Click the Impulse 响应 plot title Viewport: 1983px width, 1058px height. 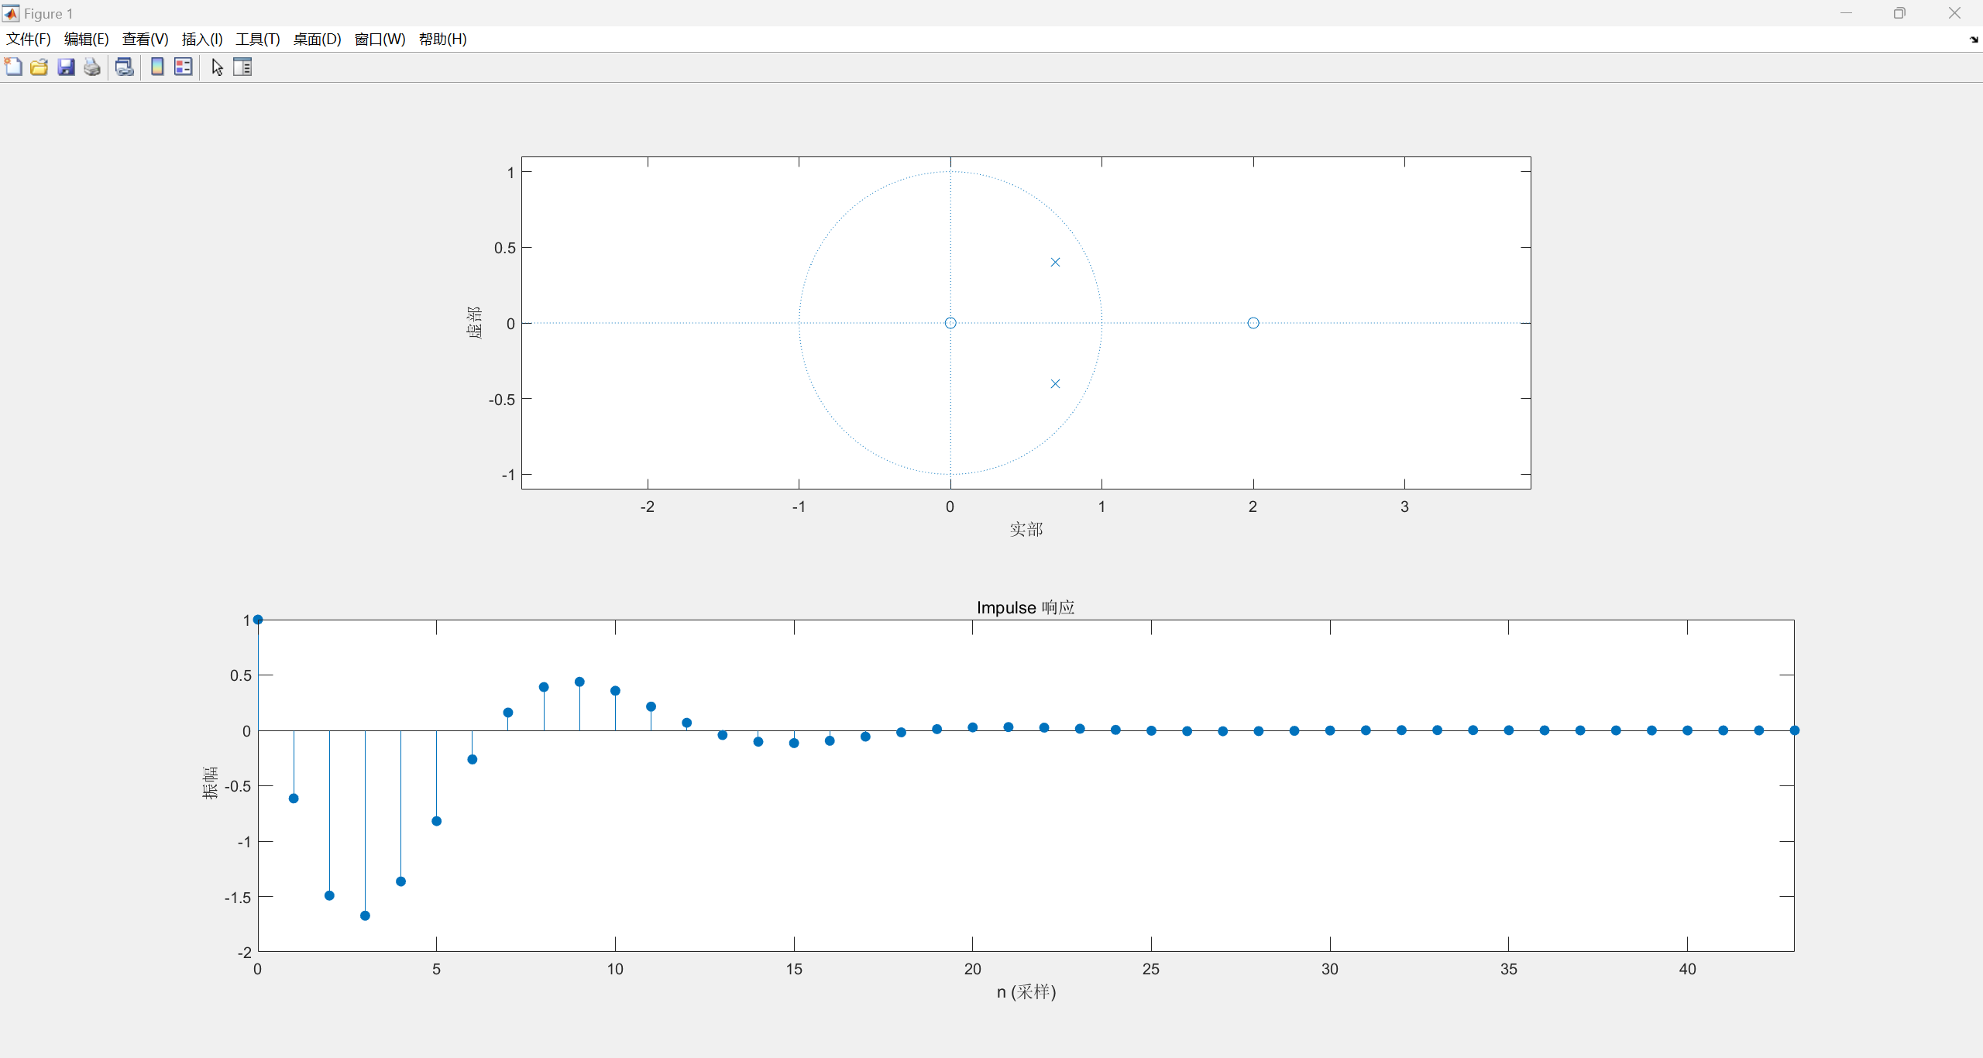pyautogui.click(x=1025, y=607)
